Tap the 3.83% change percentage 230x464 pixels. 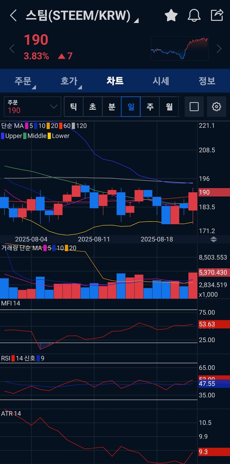coord(36,56)
